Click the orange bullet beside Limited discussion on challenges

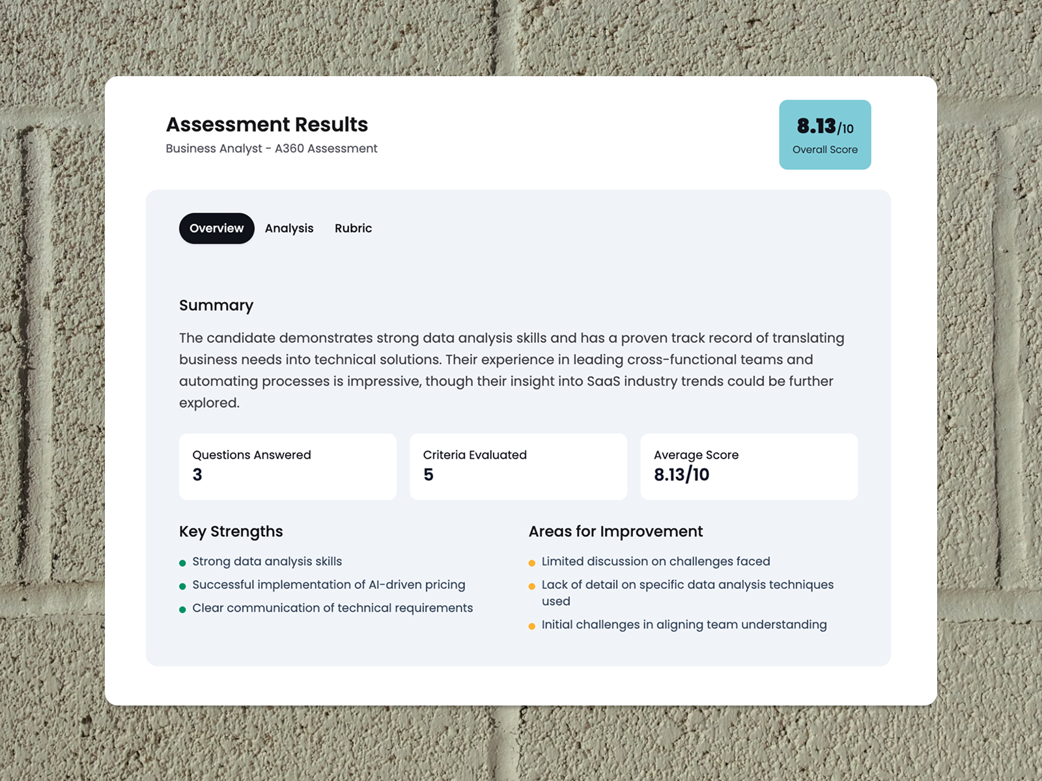click(533, 562)
